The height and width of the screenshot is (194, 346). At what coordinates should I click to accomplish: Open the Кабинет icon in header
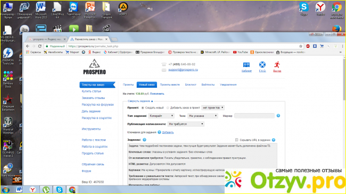(246, 65)
